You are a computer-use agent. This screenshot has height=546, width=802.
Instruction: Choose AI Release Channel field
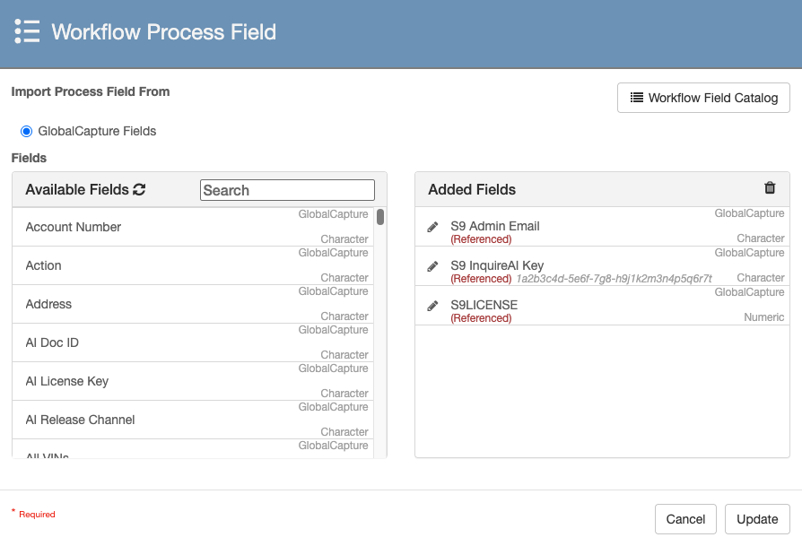pyautogui.click(x=80, y=420)
